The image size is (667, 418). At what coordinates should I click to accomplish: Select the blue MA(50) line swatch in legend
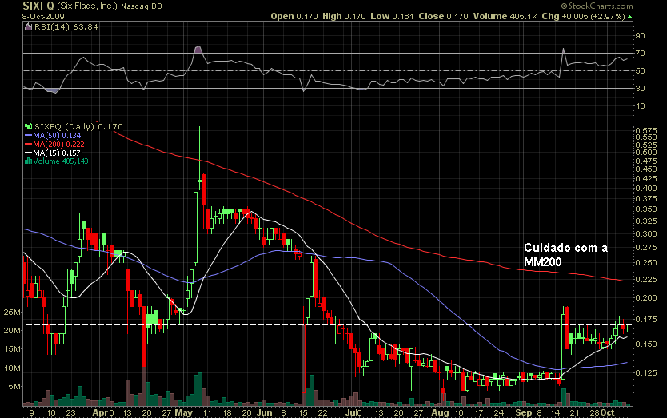click(x=29, y=136)
